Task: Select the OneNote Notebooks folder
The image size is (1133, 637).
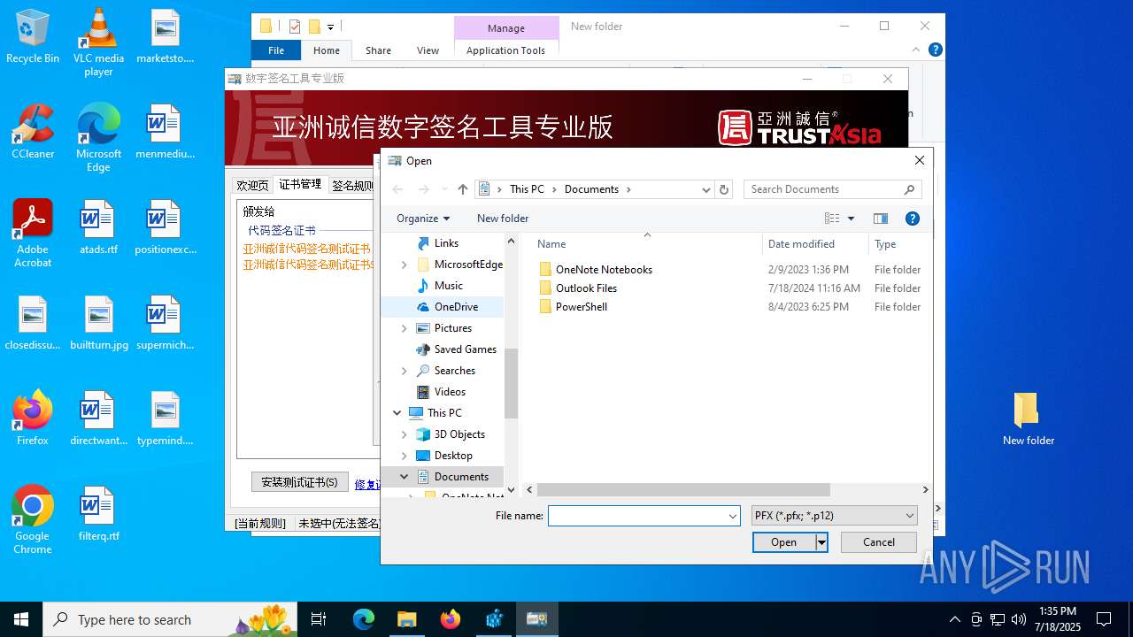Action: coord(604,270)
